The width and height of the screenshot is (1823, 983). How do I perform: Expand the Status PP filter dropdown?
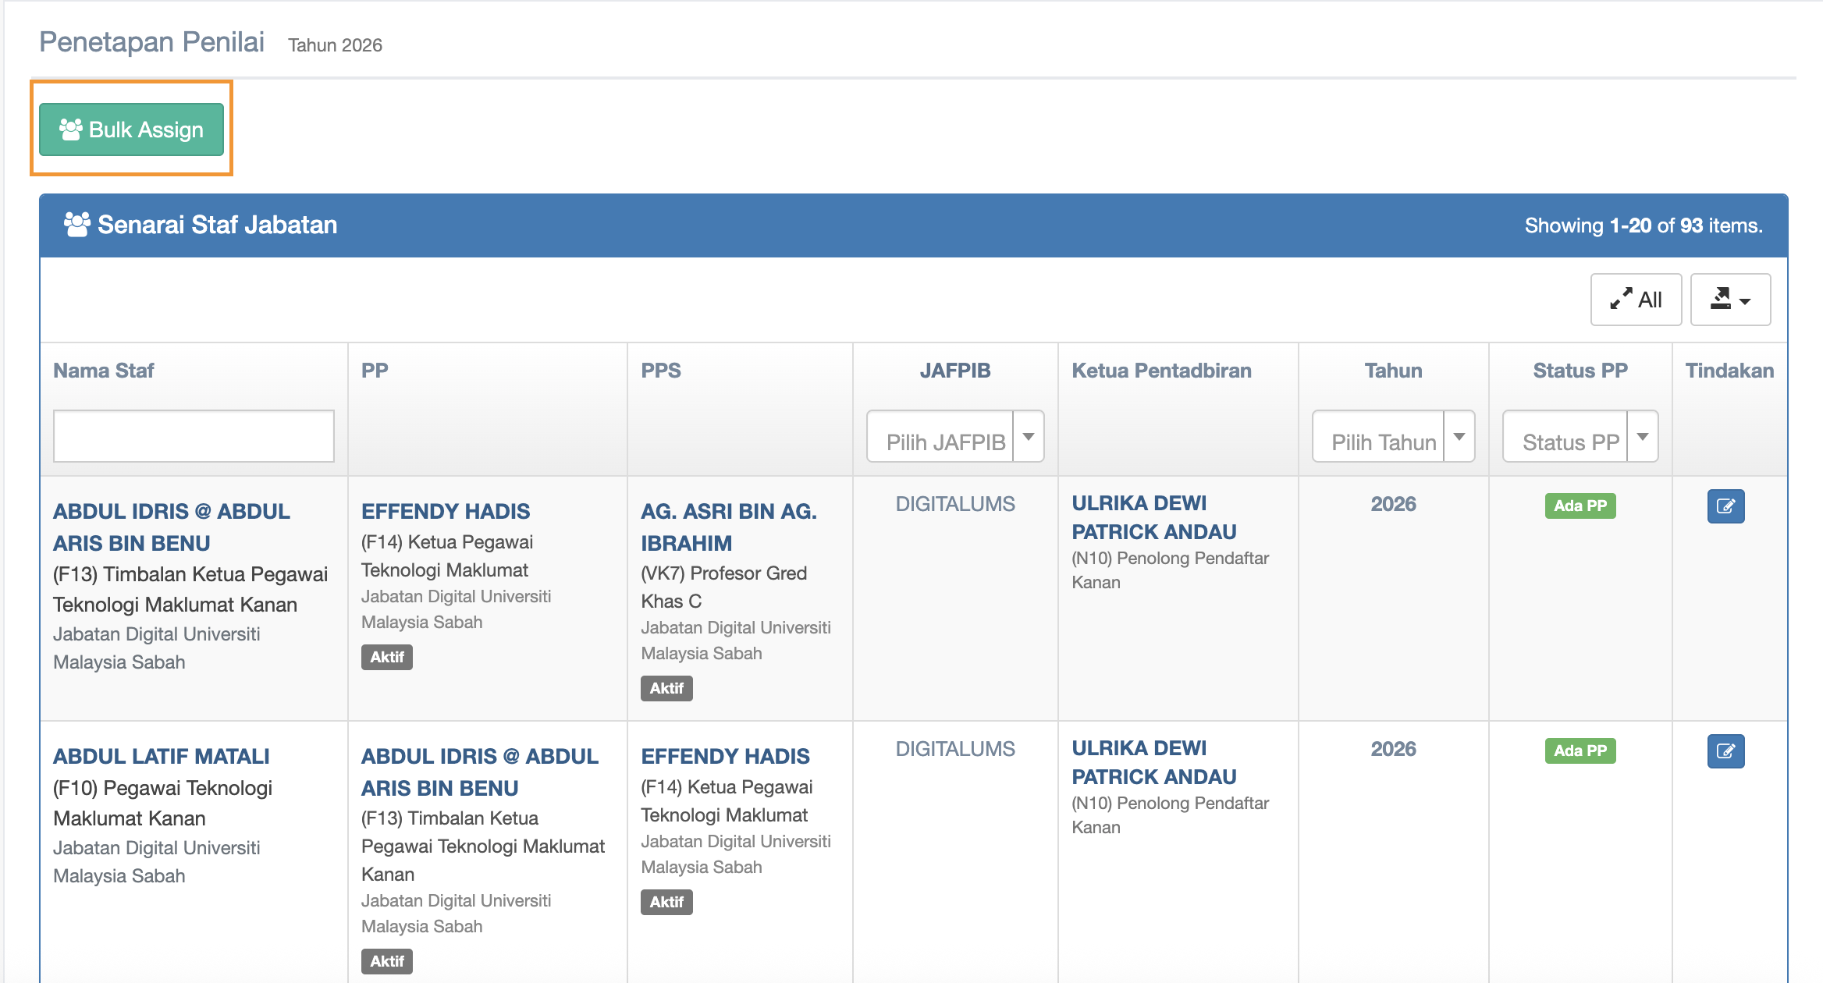pyautogui.click(x=1580, y=438)
